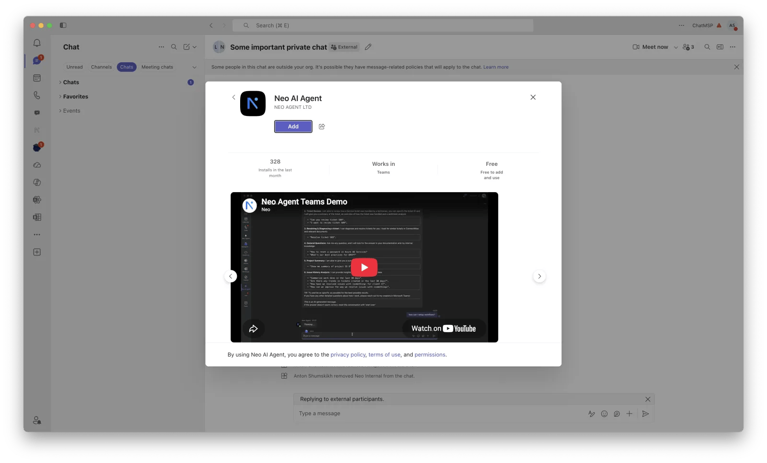The height and width of the screenshot is (463, 767).
Task: Click the next screenshot arrow in carousel
Action: pos(539,277)
